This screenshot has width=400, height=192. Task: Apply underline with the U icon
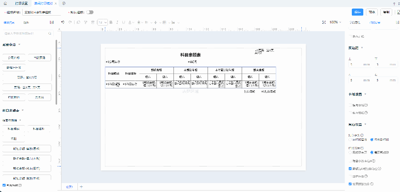coord(124,22)
